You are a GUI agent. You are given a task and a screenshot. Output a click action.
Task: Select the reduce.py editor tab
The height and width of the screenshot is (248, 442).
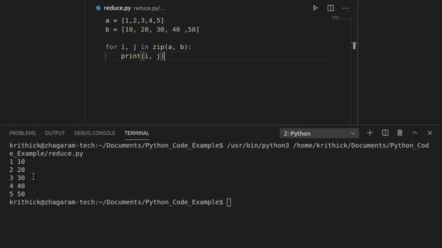(x=117, y=8)
